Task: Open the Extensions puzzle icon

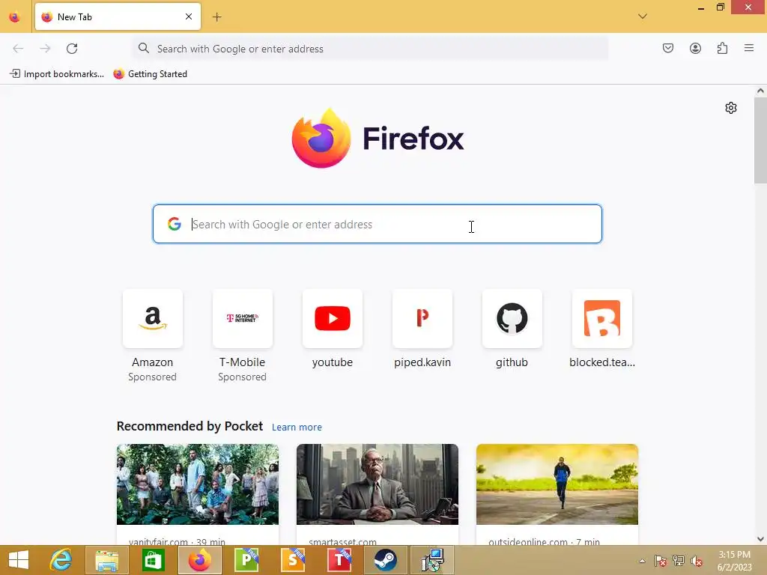Action: click(x=723, y=48)
